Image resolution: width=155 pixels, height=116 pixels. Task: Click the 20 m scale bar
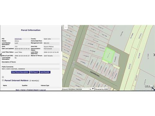click(149, 86)
